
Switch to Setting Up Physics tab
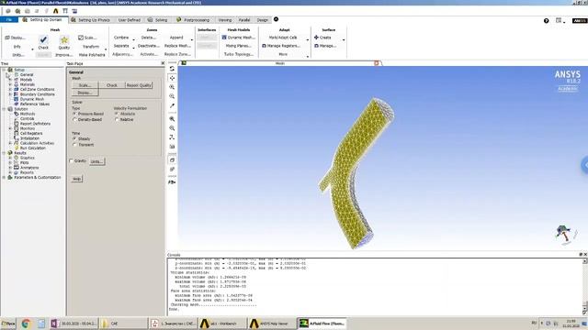90,20
